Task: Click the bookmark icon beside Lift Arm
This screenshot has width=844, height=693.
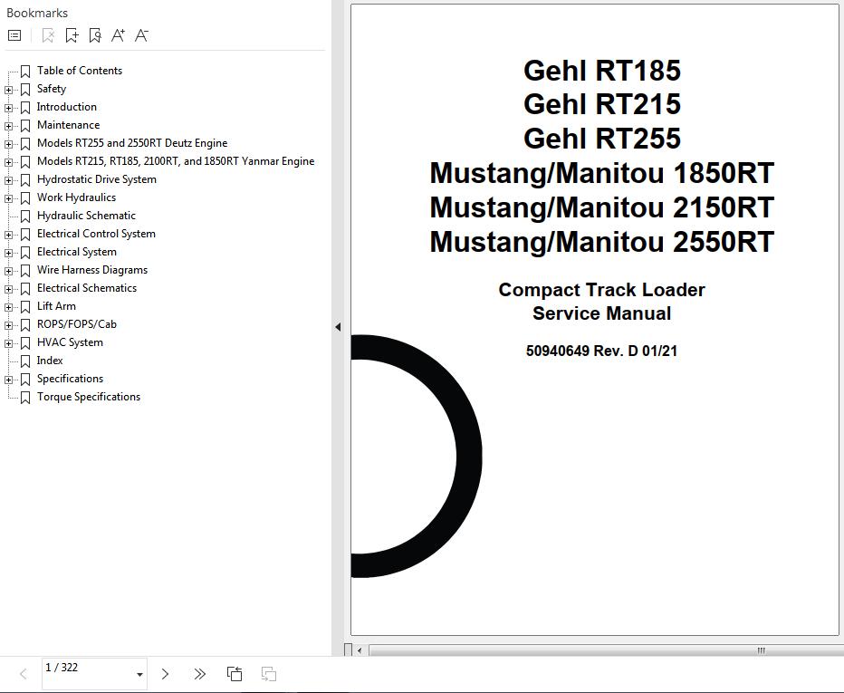Action: [25, 307]
